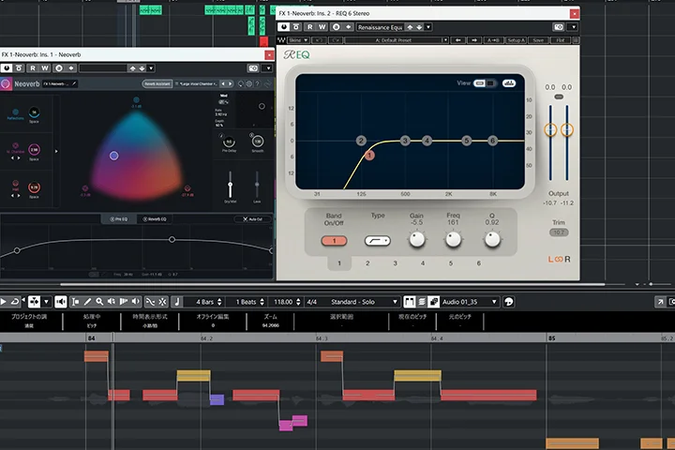Click the REQ Gain knob

click(416, 239)
